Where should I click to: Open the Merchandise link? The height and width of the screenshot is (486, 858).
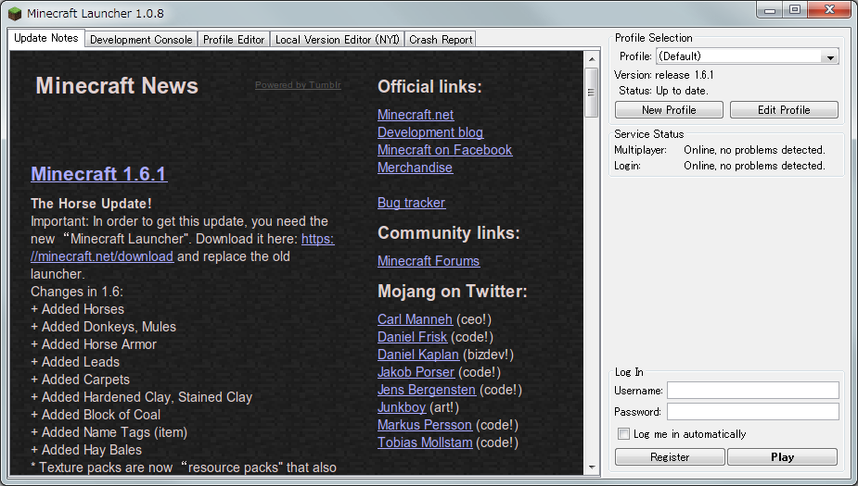point(415,168)
